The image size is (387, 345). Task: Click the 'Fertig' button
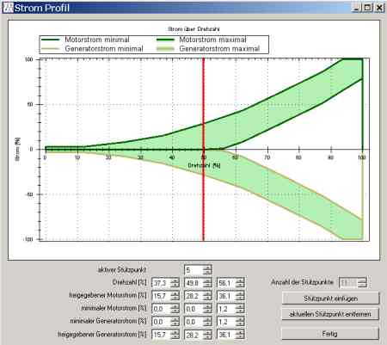(x=330, y=334)
